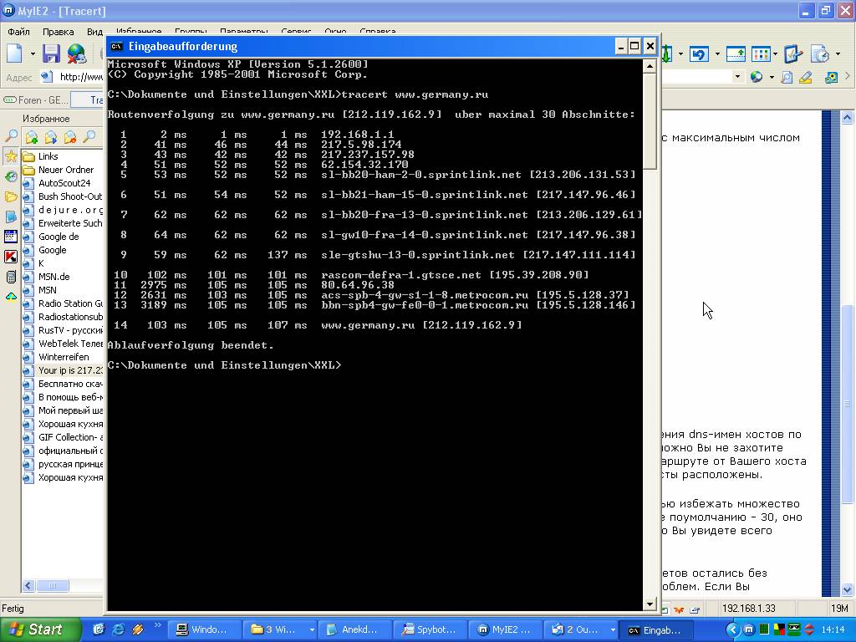Click scroll-down arrow of browser page
Image resolution: width=856 pixels, height=642 pixels.
coord(848,589)
